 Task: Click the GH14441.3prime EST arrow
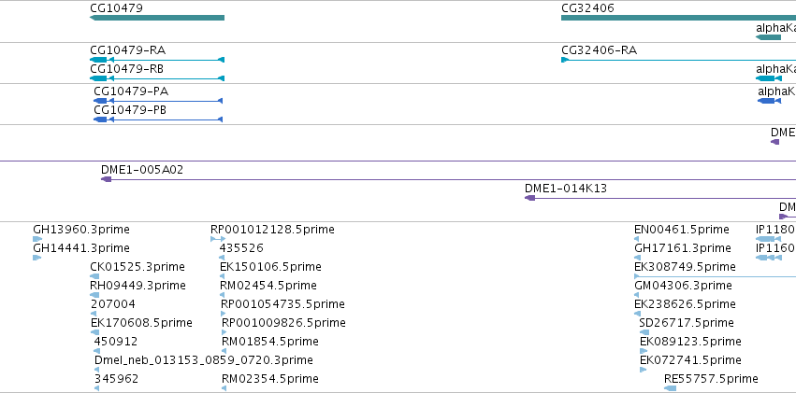click(36, 258)
